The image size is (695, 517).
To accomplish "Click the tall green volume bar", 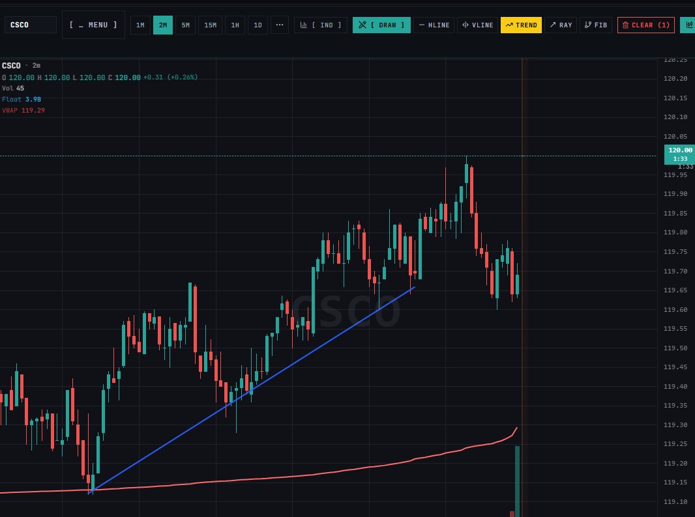I will pos(517,481).
